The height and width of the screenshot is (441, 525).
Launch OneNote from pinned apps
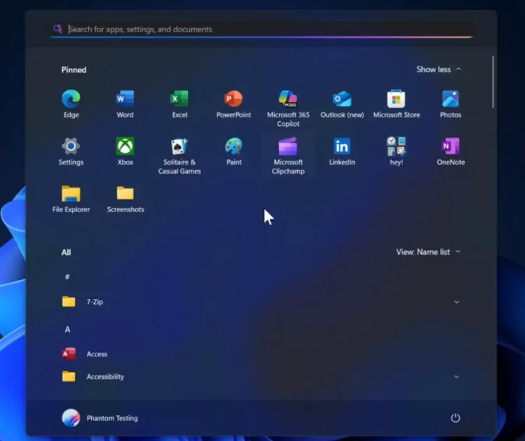point(450,151)
